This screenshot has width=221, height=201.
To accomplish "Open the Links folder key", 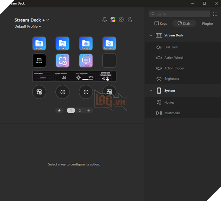I will 62,44.
